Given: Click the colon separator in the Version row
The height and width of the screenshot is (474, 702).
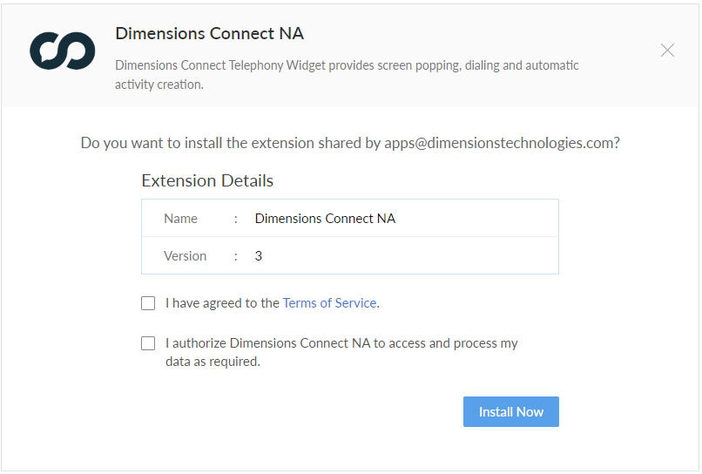Looking at the screenshot, I should pos(235,256).
